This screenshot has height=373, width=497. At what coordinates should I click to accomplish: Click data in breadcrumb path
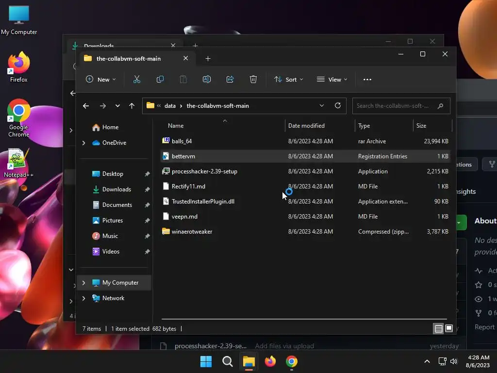click(170, 105)
